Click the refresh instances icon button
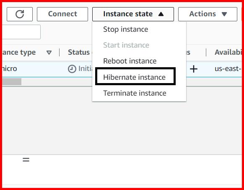The width and height of the screenshot is (244, 190). pos(20,14)
